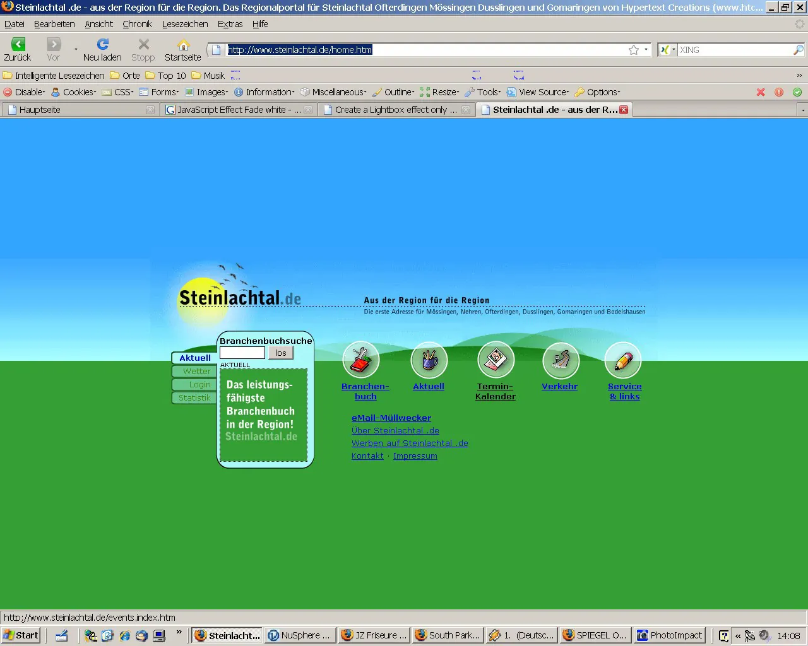Open the Cookies dropdown menu
808x646 pixels.
pos(74,92)
